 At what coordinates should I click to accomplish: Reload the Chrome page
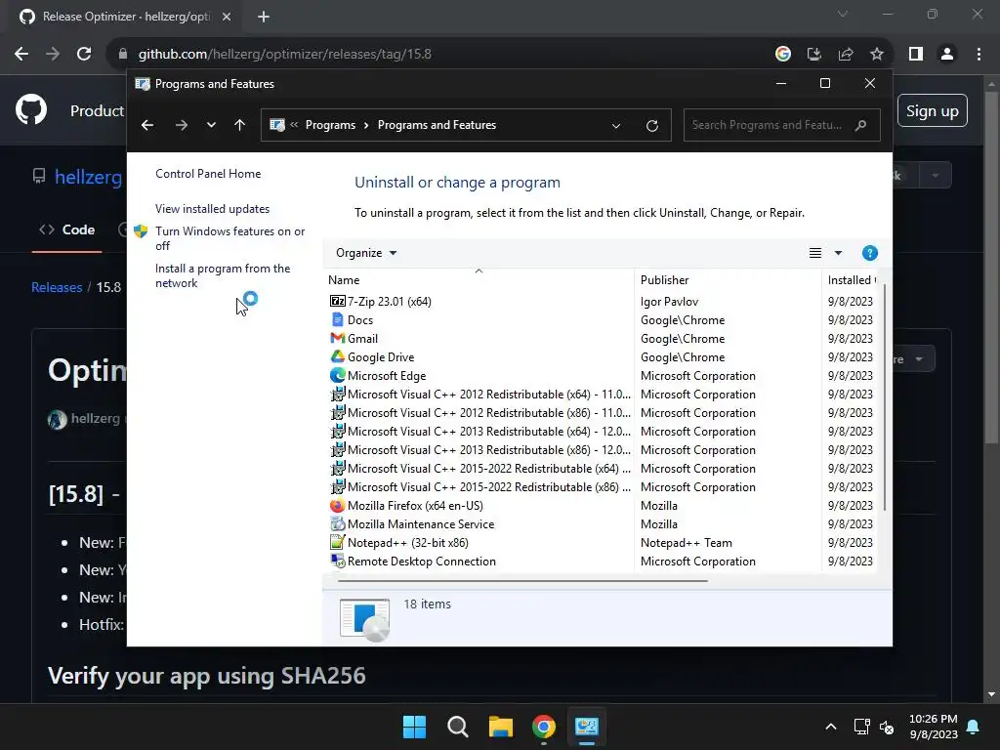tap(84, 54)
